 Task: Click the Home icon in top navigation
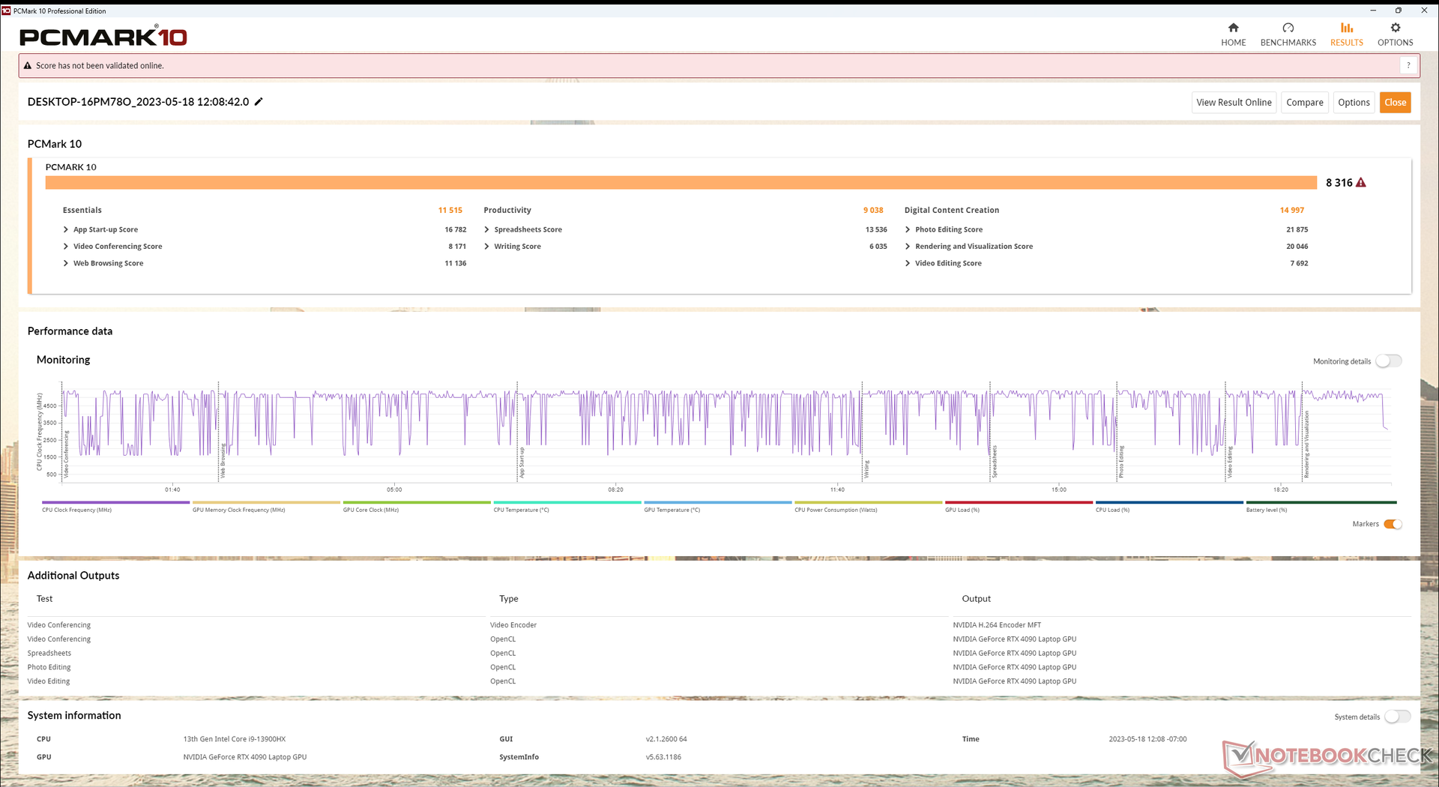[x=1233, y=28]
